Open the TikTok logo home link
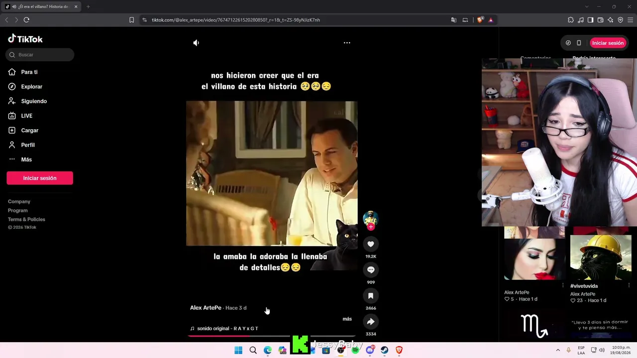This screenshot has height=358, width=637. [25, 39]
